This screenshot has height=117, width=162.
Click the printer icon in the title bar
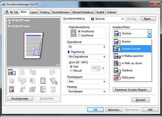[4, 4]
